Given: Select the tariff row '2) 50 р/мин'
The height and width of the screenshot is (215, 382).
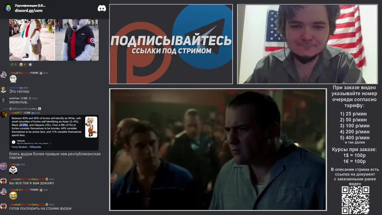Looking at the screenshot, I should [x=353, y=120].
